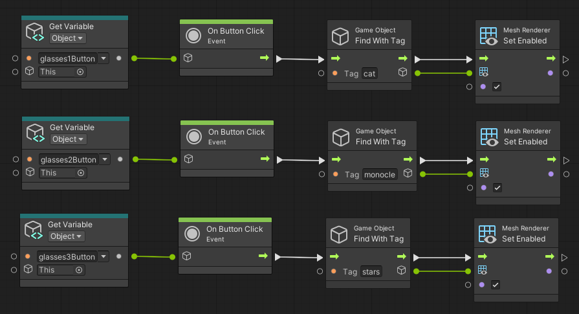Click the This object picker on glasses1Button node

(80, 72)
